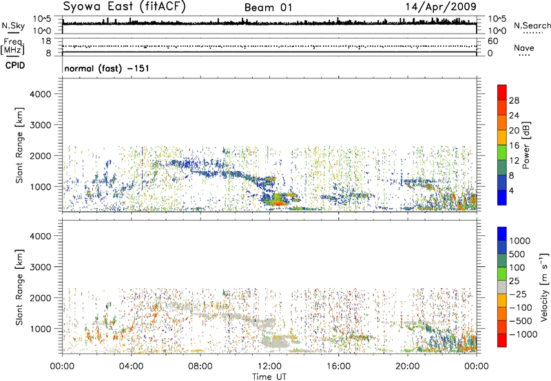Click the '12' power colorbar label
This screenshot has width=551, height=381.
(514, 161)
